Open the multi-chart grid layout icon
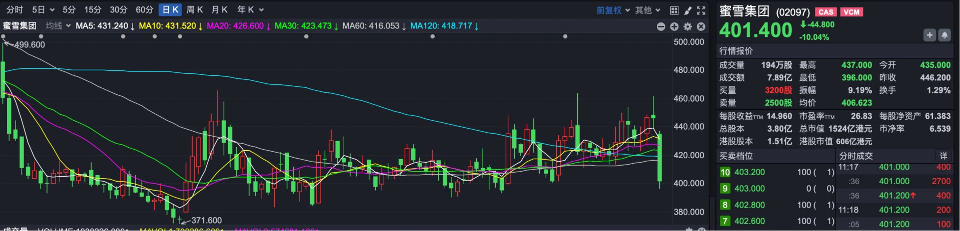Viewport: 960px width, 231px height. tap(674, 10)
